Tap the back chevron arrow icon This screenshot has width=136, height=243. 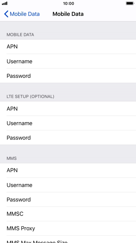tap(6, 14)
